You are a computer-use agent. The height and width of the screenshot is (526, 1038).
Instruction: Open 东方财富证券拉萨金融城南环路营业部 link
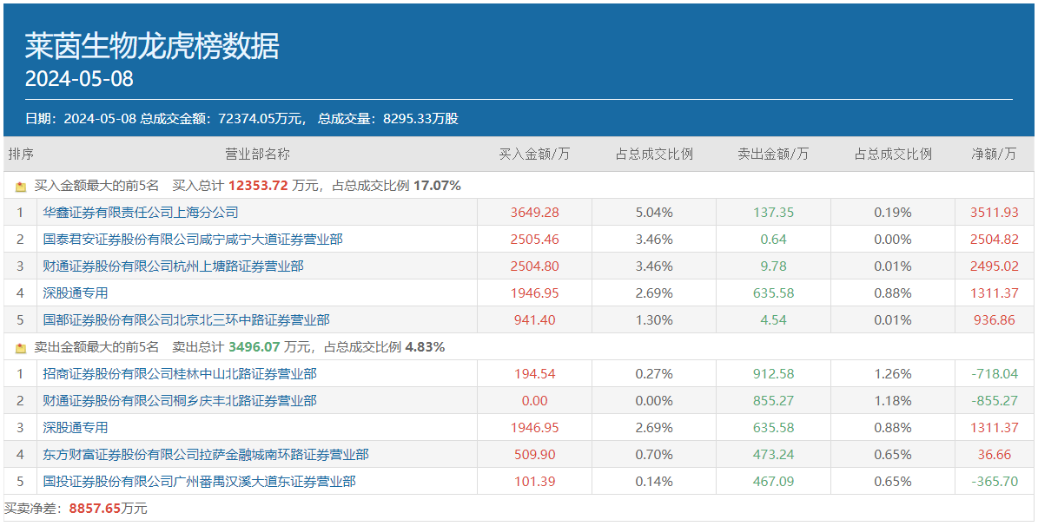[206, 455]
